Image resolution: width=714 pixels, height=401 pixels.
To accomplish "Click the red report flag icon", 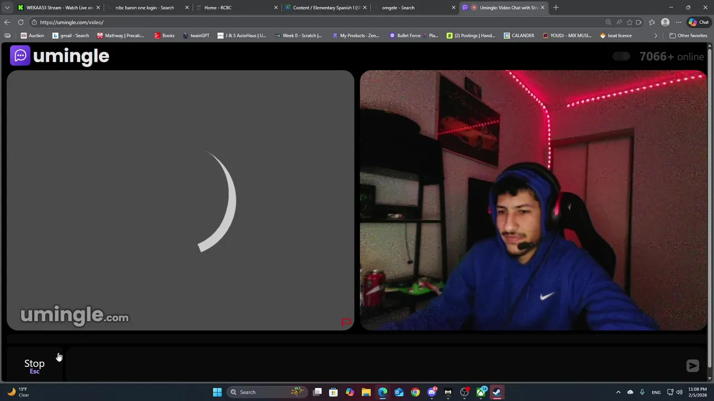I will click(x=346, y=322).
